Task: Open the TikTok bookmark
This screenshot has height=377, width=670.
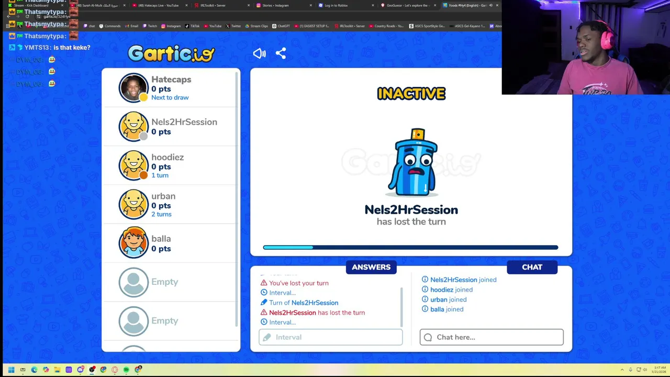Action: coord(192,26)
